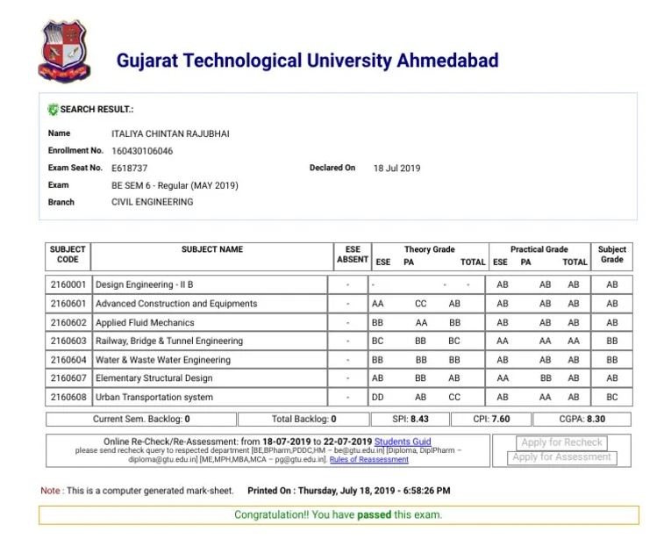Click Advanced Construction and Equipments subject
This screenshot has height=539, width=664.
point(176,304)
